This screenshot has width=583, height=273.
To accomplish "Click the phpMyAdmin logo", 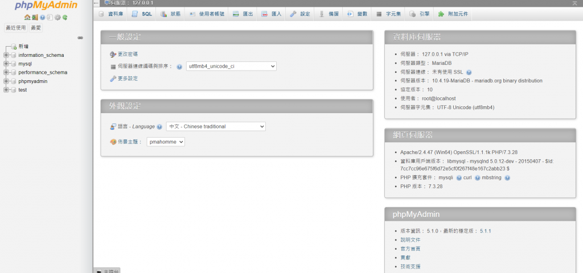I will (x=46, y=6).
